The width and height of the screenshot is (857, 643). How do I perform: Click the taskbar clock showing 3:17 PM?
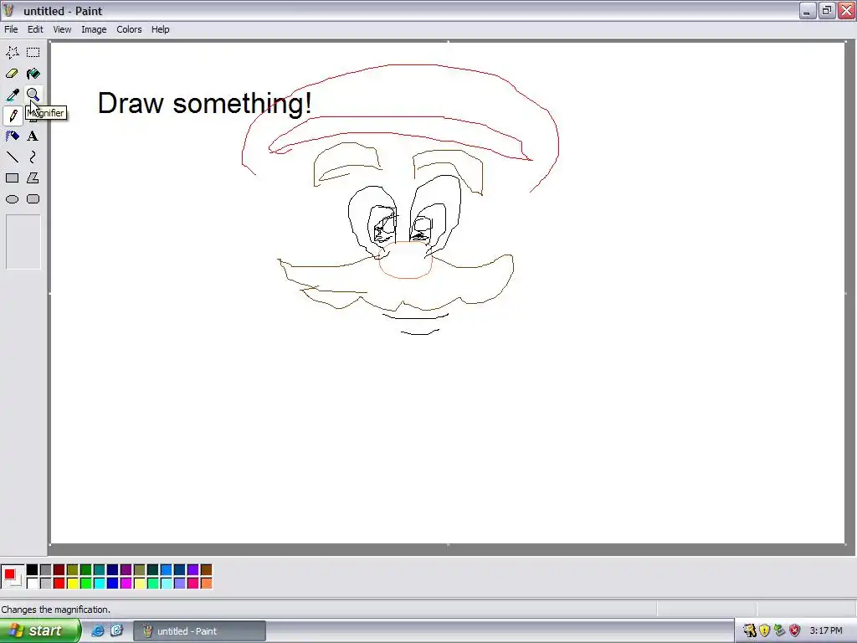826,631
